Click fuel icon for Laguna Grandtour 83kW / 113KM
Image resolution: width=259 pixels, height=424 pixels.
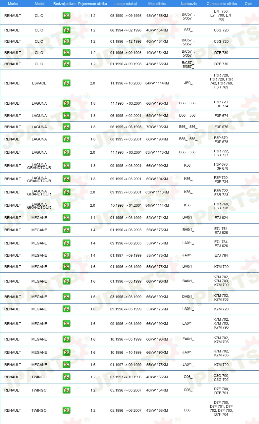pos(66,192)
